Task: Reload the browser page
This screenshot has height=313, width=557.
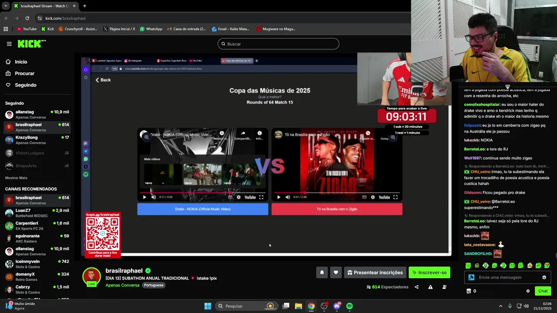Action: point(27,18)
